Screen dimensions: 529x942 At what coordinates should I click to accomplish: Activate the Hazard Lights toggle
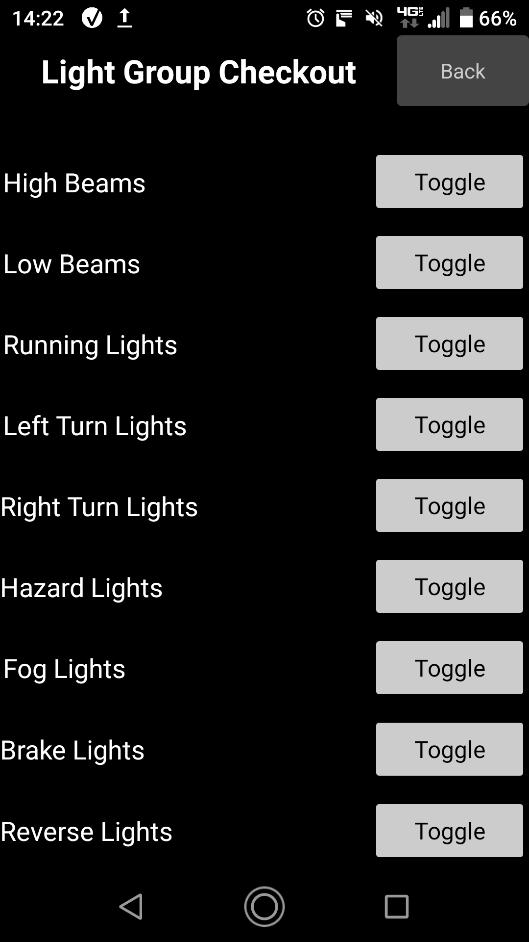[x=449, y=586]
